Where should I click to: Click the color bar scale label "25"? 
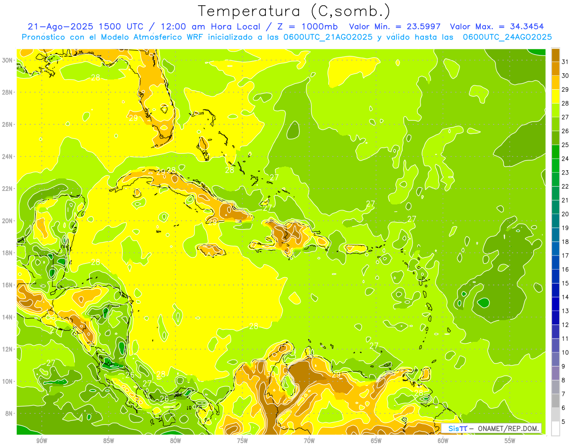(x=565, y=145)
